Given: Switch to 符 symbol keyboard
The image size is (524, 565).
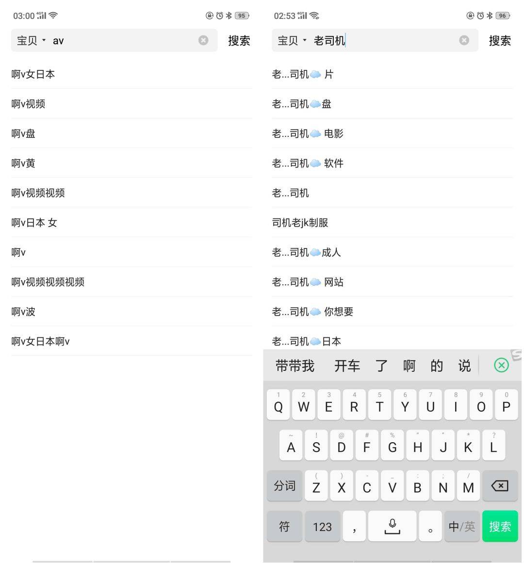Looking at the screenshot, I should click(x=284, y=526).
